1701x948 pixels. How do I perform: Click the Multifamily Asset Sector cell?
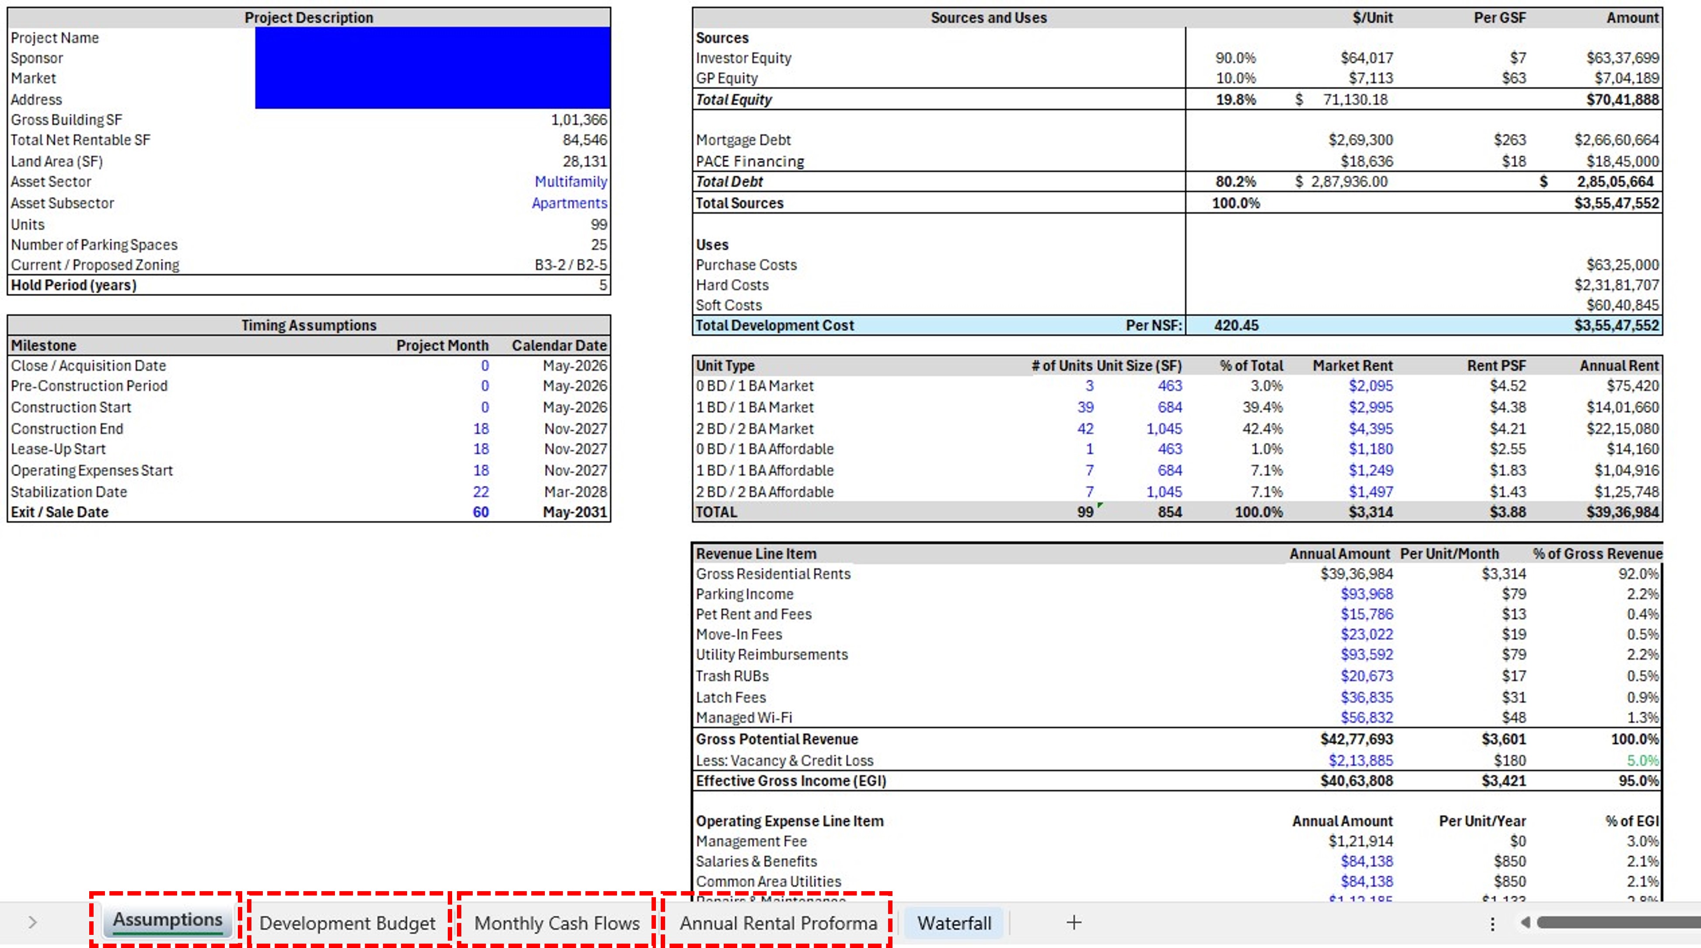(x=571, y=181)
